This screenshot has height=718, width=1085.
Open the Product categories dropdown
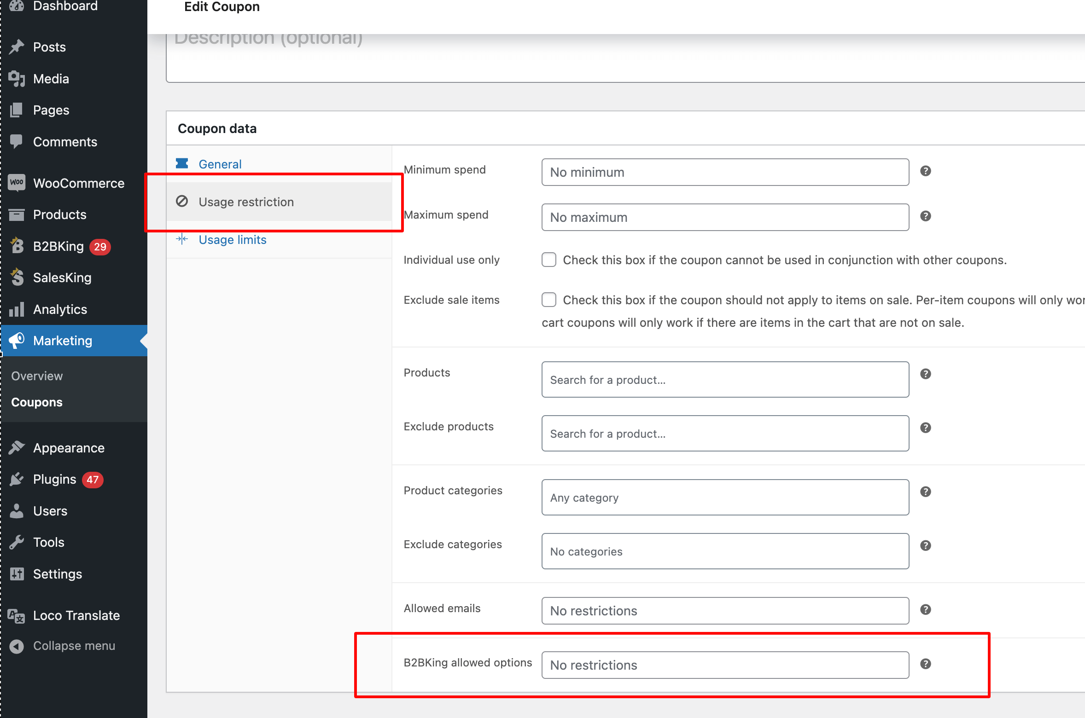click(x=725, y=497)
